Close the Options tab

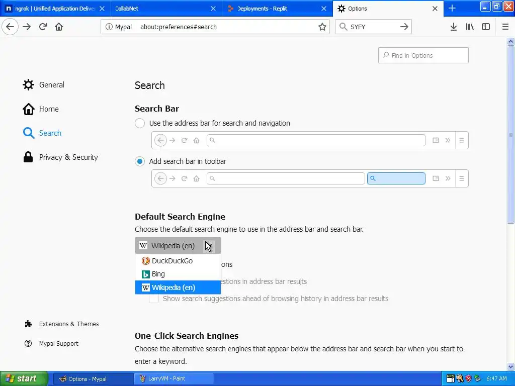point(435,9)
